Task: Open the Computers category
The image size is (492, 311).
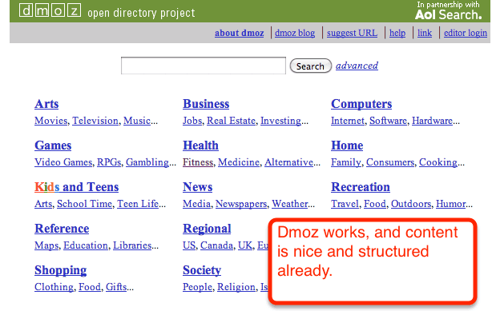Action: coord(361,104)
